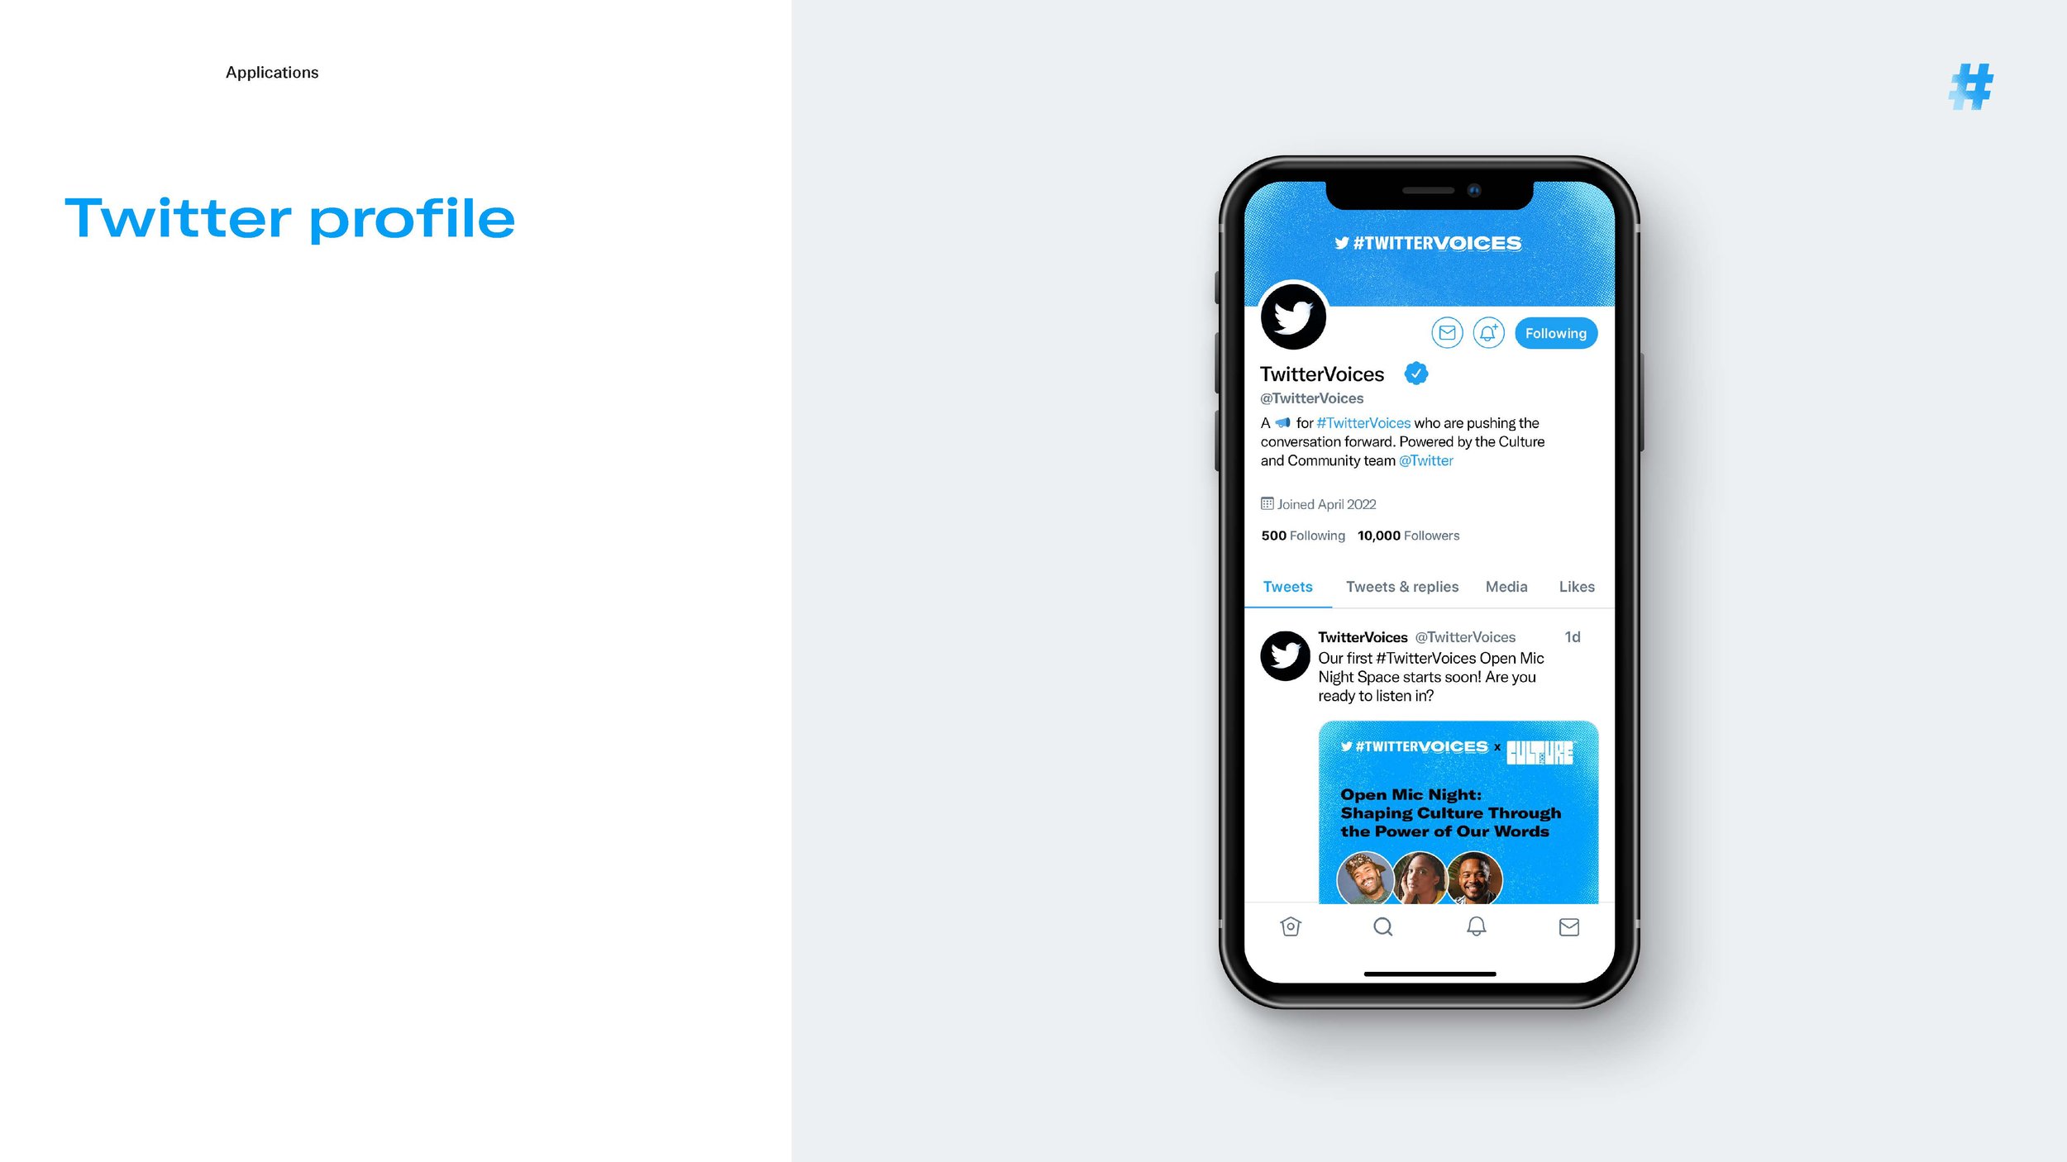Screen dimensions: 2067x1162
Task: Select the Tweets tab on profile
Action: [x=1287, y=588]
